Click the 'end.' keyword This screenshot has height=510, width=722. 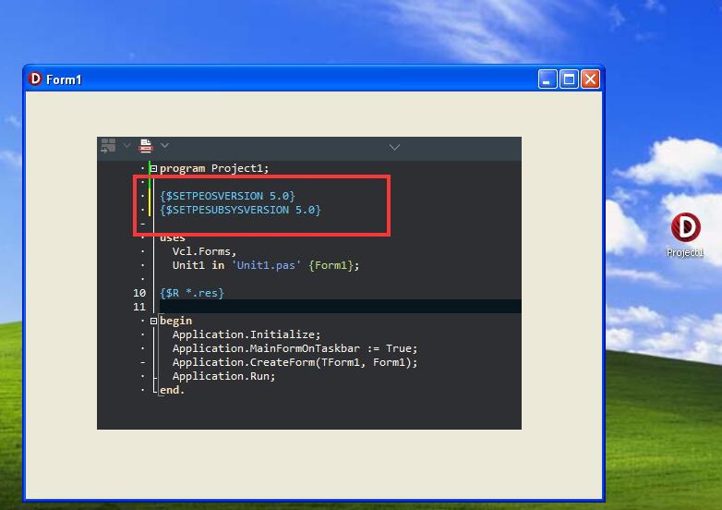(173, 390)
